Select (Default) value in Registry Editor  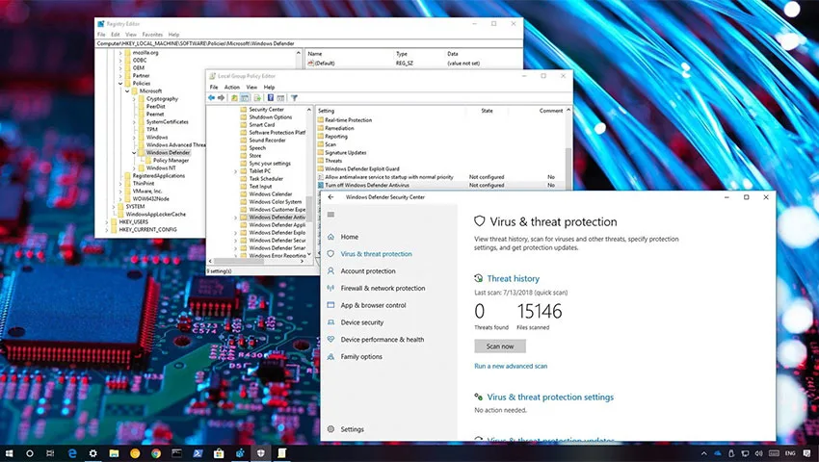click(325, 64)
